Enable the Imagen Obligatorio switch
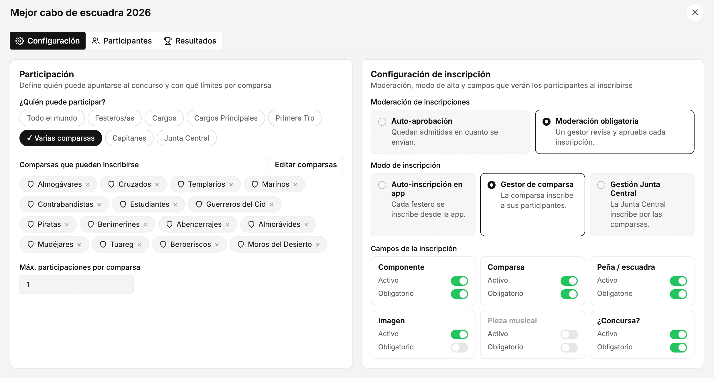 (459, 347)
